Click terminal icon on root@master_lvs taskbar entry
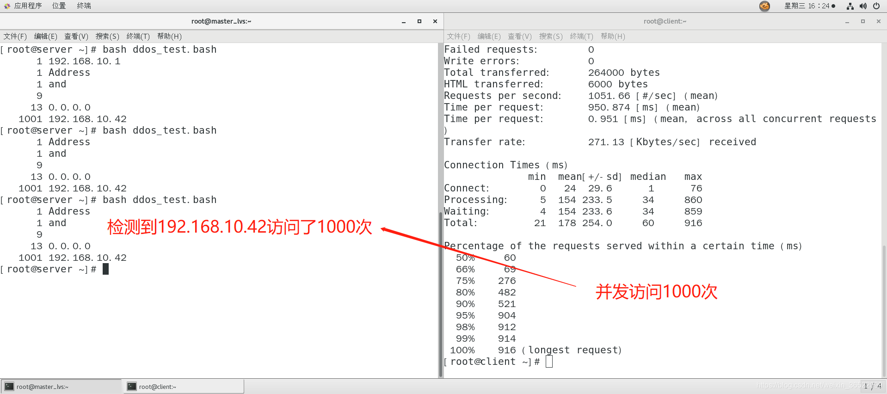The height and width of the screenshot is (394, 887). (x=9, y=387)
